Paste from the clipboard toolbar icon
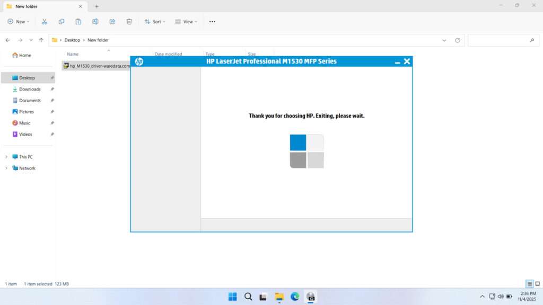 tap(78, 21)
